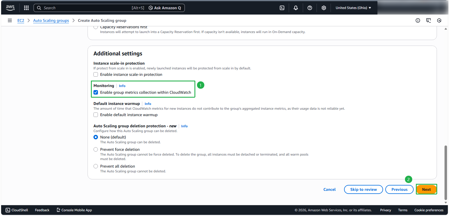Open Console Mobile App link
449x216 pixels.
click(x=74, y=210)
